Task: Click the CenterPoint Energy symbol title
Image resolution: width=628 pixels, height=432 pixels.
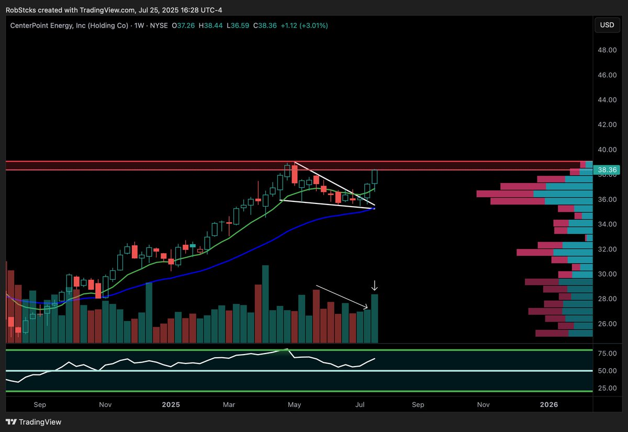Action: [69, 25]
